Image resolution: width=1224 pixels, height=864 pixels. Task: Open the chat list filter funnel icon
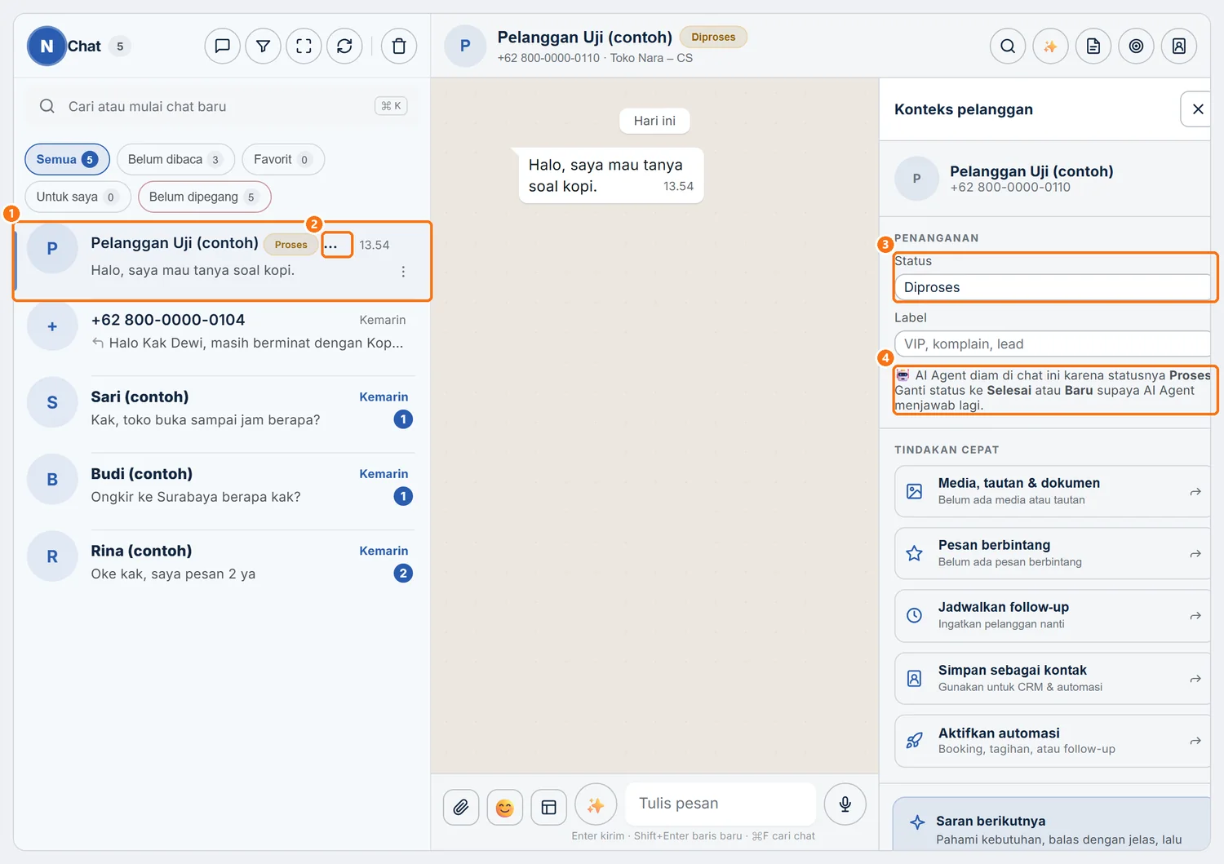tap(263, 47)
